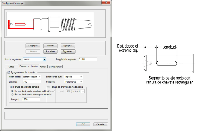The height and width of the screenshot is (131, 199).
Task: Switch to the Cotas tab
Action: [x=11, y=67]
